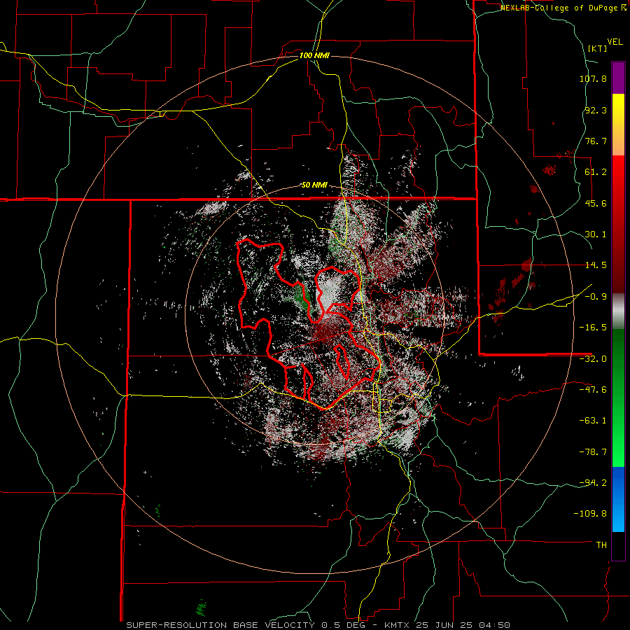630x630 pixels.
Task: Click the 92.3 scale value
Action: point(596,110)
